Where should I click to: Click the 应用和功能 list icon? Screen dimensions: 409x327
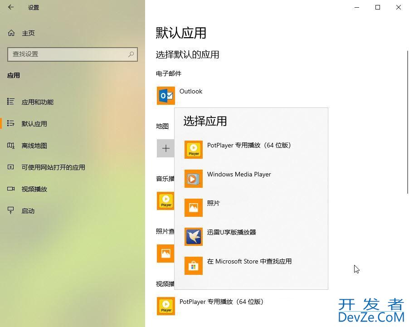coord(11,101)
